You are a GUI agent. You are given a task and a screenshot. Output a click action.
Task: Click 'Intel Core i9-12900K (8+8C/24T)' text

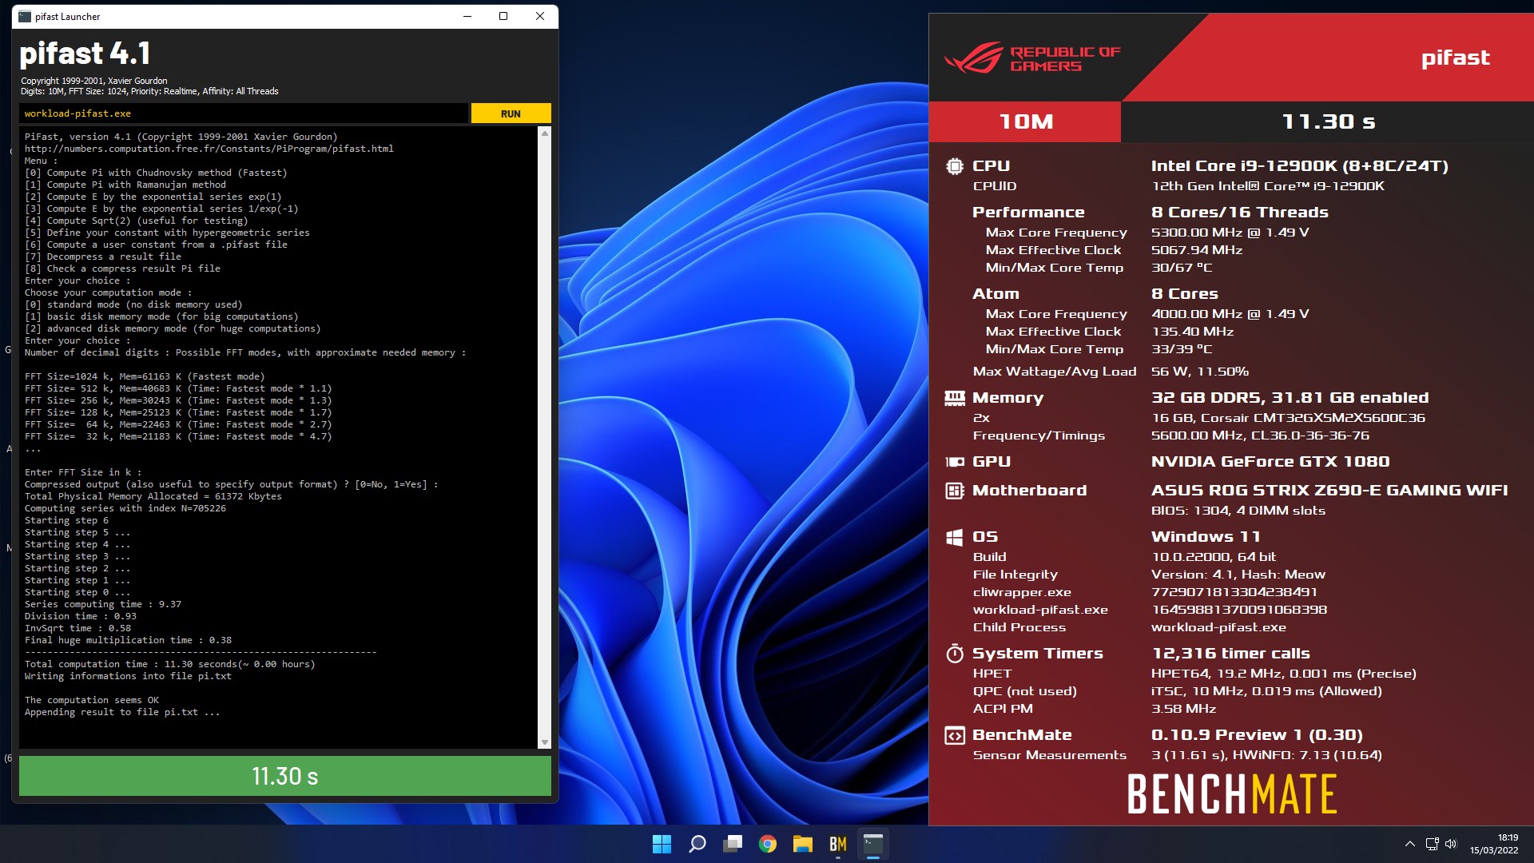click(1299, 166)
